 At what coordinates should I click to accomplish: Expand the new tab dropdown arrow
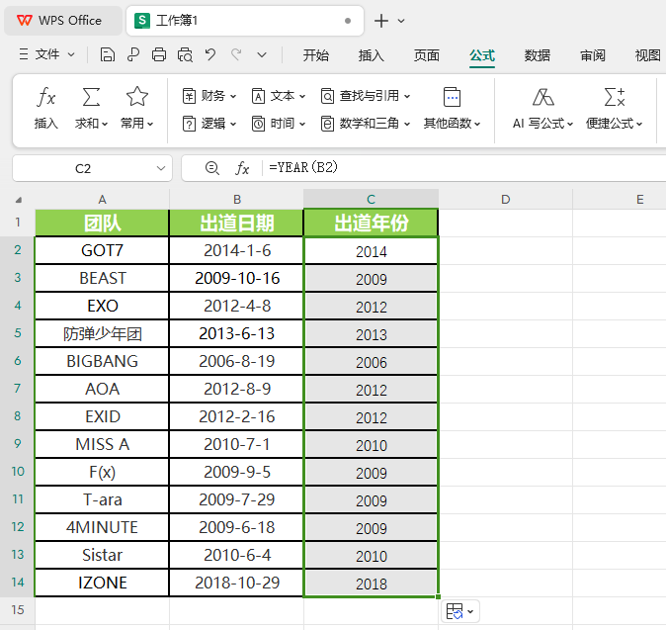(x=401, y=21)
